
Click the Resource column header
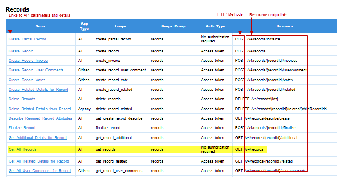285,26
